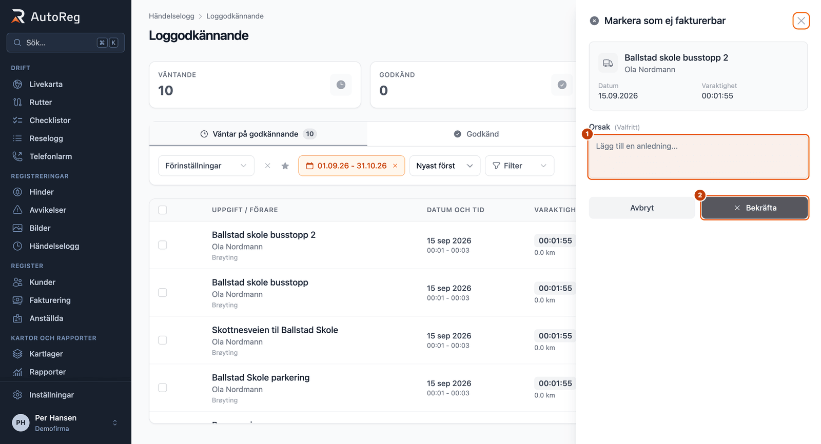This screenshot has height=444, width=821.
Task: Click Händelselogg breadcrumb link
Action: coord(171,16)
